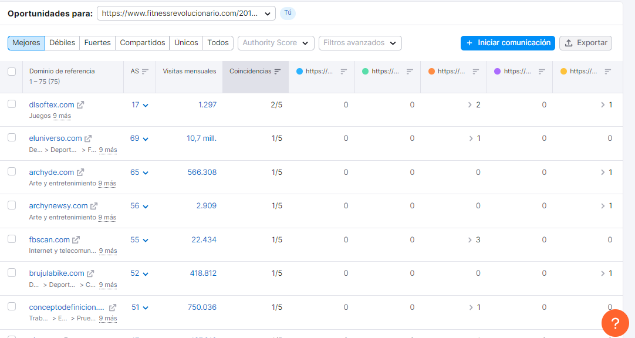Click sort icon of orange-dot competitor column
Viewport: 635px width, 338px height.
click(x=476, y=72)
